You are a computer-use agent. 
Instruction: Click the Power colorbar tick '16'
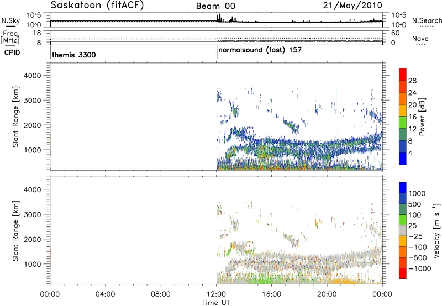[412, 117]
